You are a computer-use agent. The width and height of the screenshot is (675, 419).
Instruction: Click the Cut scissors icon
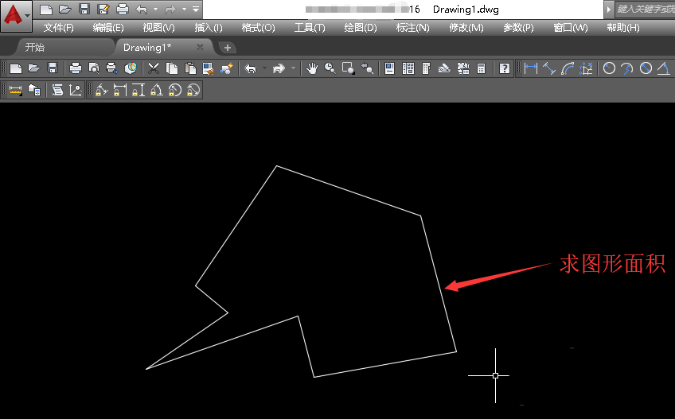click(x=154, y=68)
